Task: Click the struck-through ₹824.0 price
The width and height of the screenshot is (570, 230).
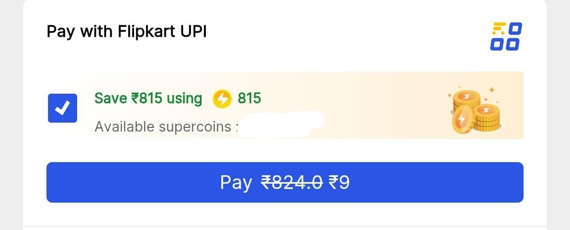Action: pos(292,183)
